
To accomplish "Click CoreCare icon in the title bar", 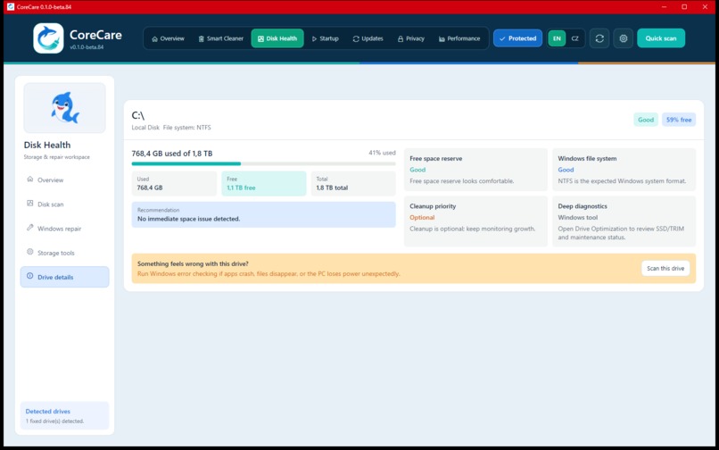I will tap(11, 7).
